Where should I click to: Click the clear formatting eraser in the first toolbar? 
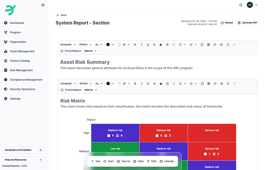(x=161, y=45)
